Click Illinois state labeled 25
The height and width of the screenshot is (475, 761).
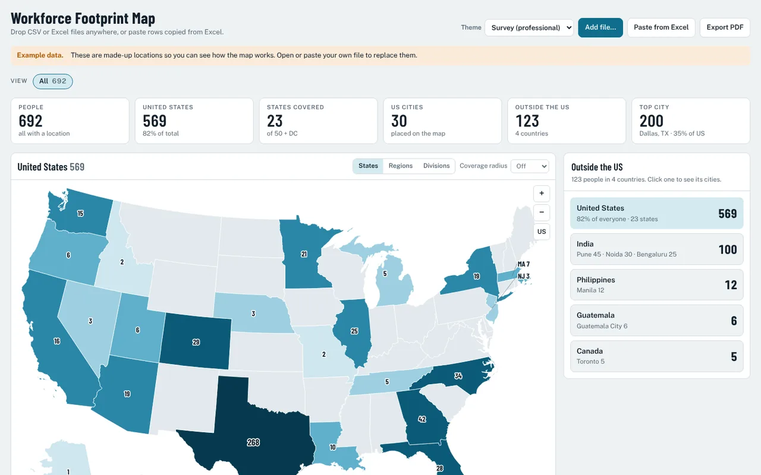click(x=354, y=331)
